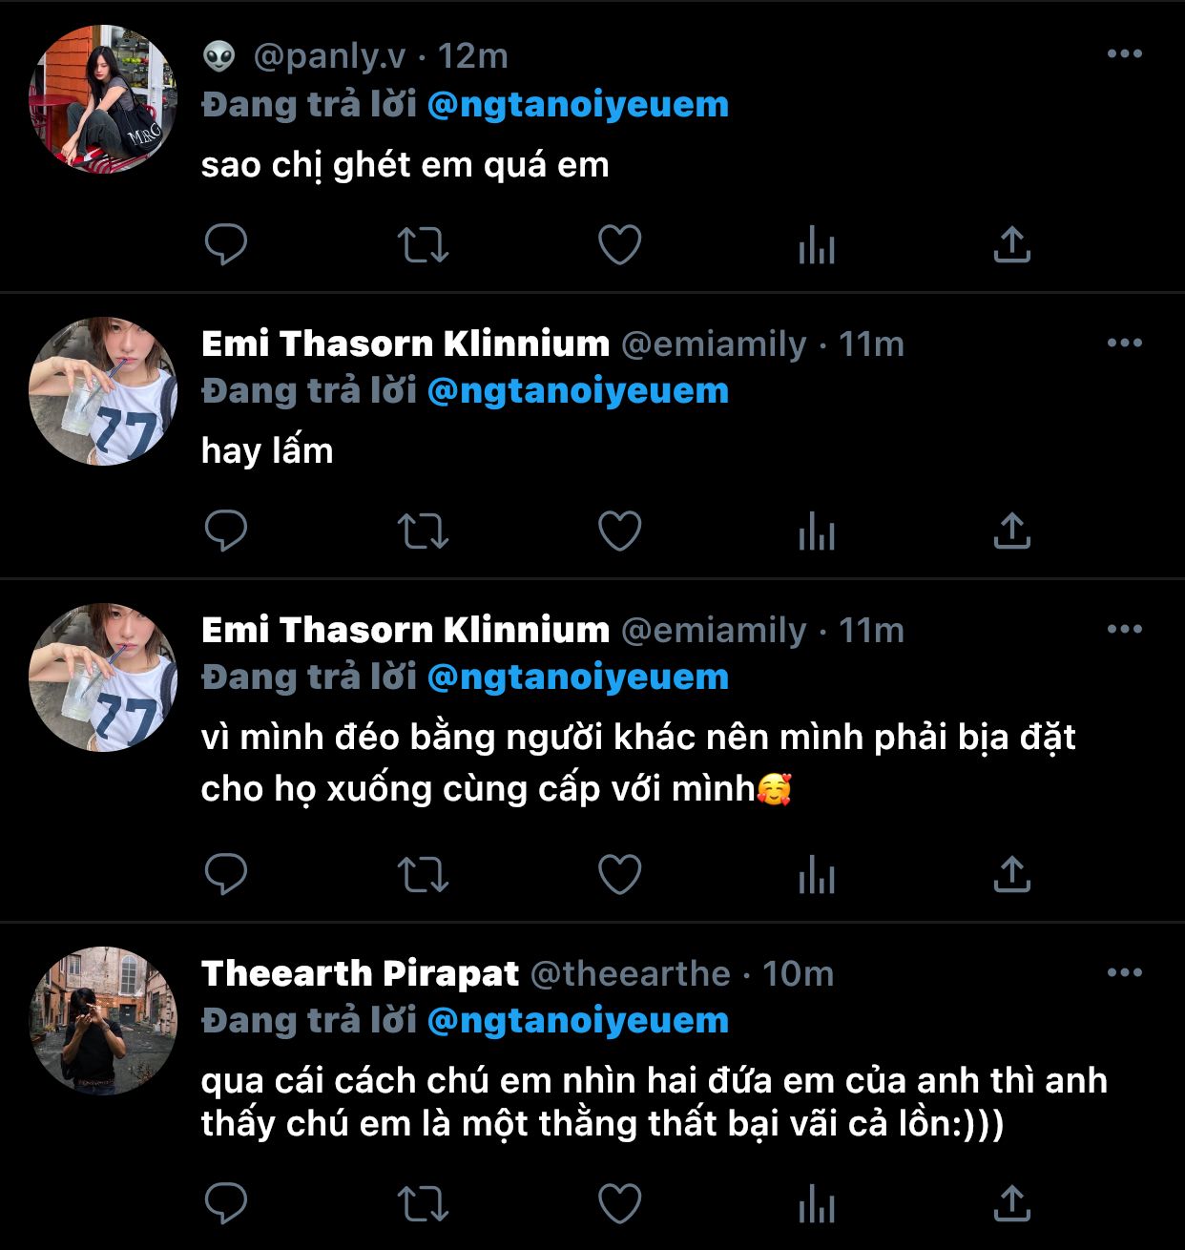Share Theearth Pirapat's tweet
Image resolution: width=1185 pixels, height=1250 pixels.
click(1011, 1203)
